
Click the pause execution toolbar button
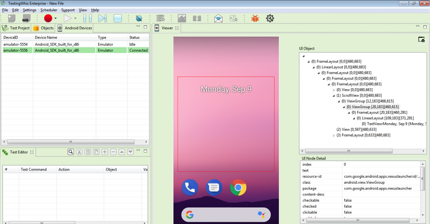tap(87, 18)
